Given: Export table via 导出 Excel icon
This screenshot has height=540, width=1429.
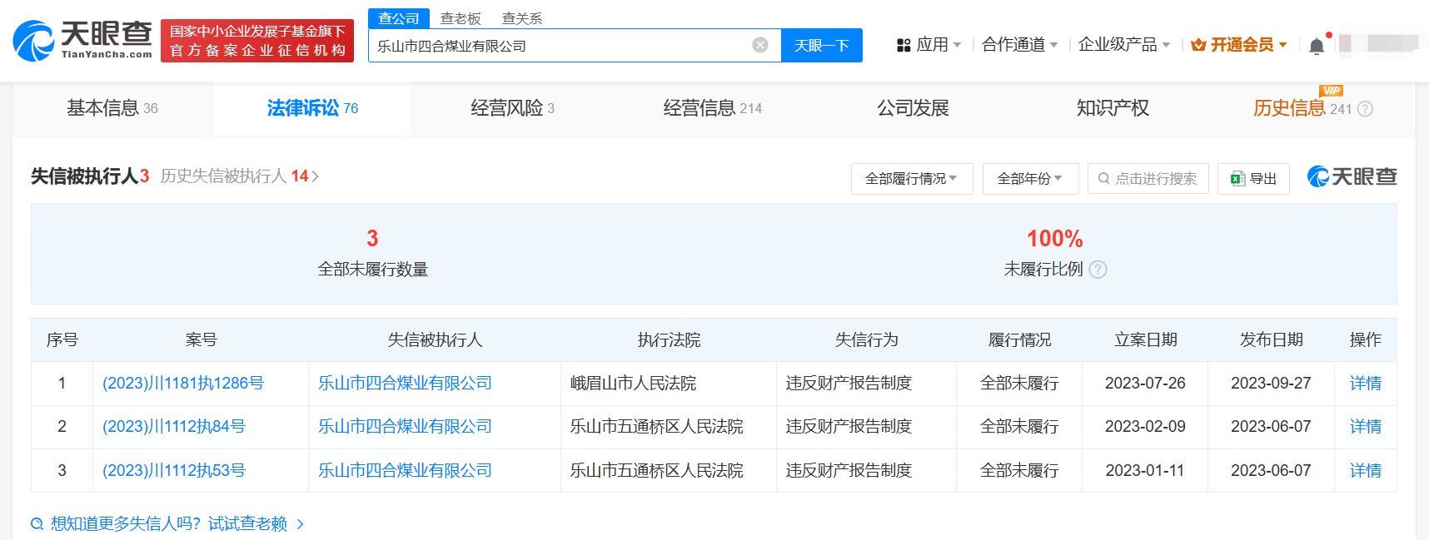Looking at the screenshot, I should coord(1238,179).
